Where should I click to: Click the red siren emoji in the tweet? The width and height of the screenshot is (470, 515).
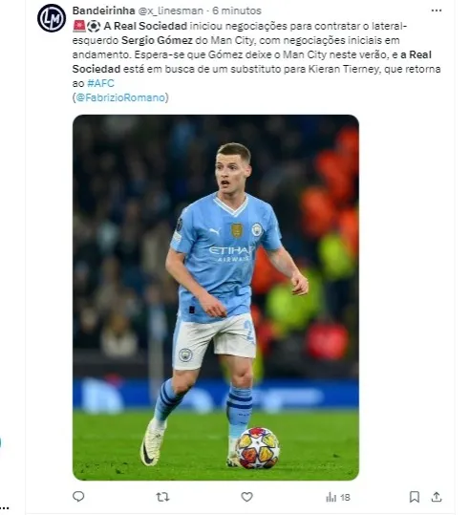79,26
